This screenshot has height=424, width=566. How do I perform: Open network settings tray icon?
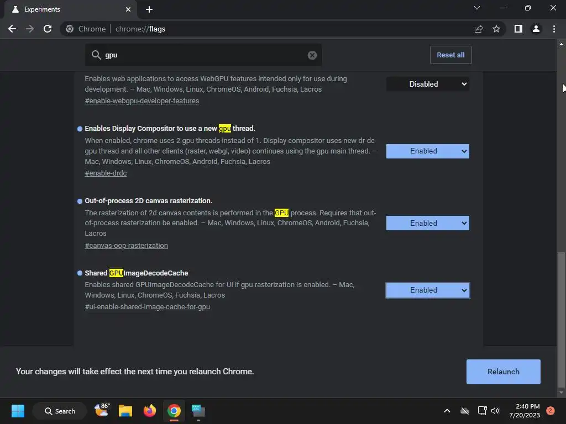coord(482,411)
